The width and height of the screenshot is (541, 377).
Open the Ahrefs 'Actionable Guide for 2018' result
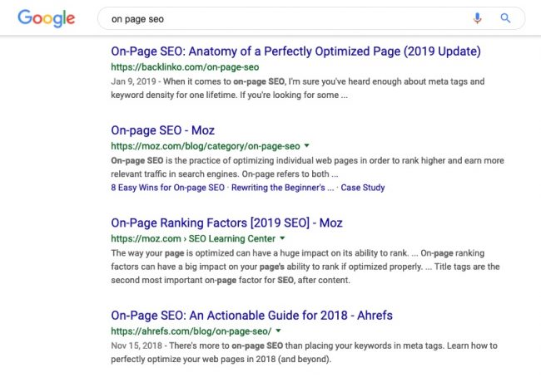tap(252, 316)
